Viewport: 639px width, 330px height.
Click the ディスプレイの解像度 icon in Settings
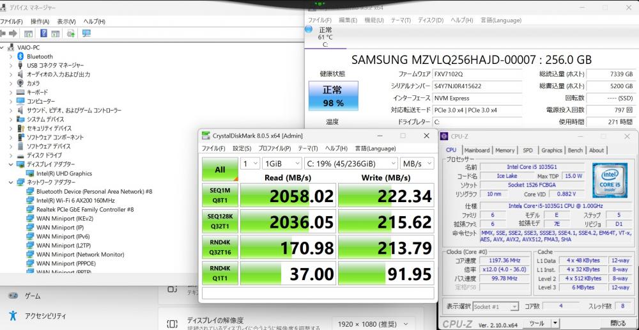(173, 324)
